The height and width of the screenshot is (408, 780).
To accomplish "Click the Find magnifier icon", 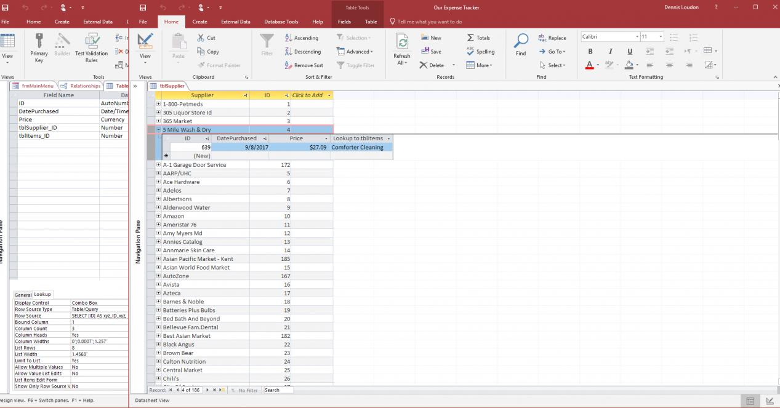I will 521,41.
